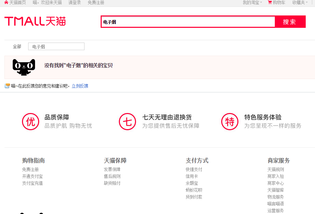Click 为您提供售后无忧保障 subtitle
This screenshot has height=214, width=315.
pos(171,126)
